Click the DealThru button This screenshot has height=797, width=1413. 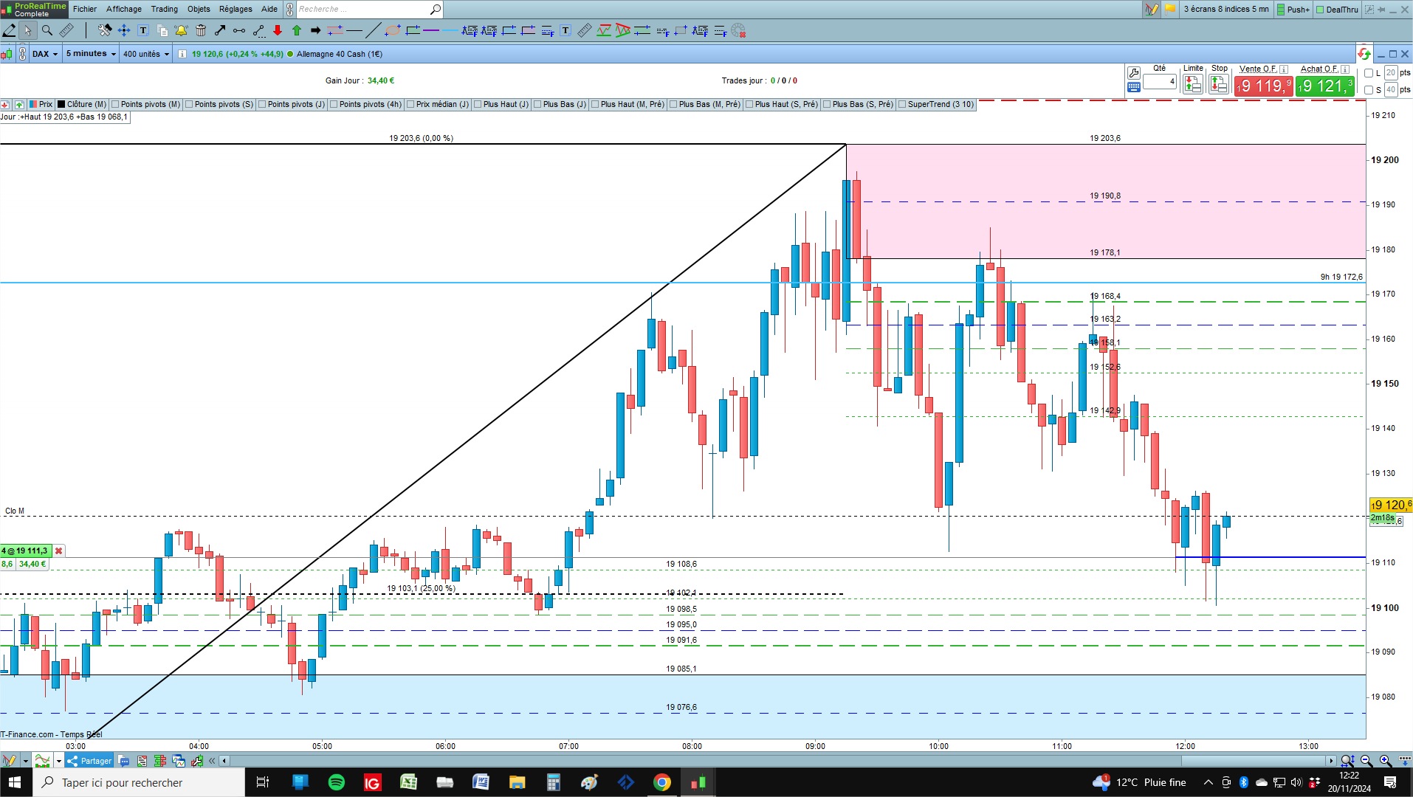(1337, 10)
